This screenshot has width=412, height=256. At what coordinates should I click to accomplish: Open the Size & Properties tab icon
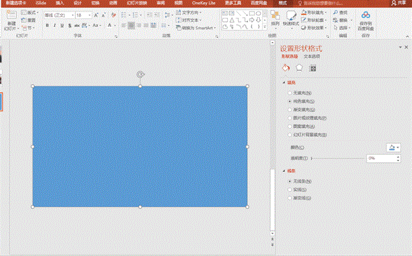pos(313,68)
